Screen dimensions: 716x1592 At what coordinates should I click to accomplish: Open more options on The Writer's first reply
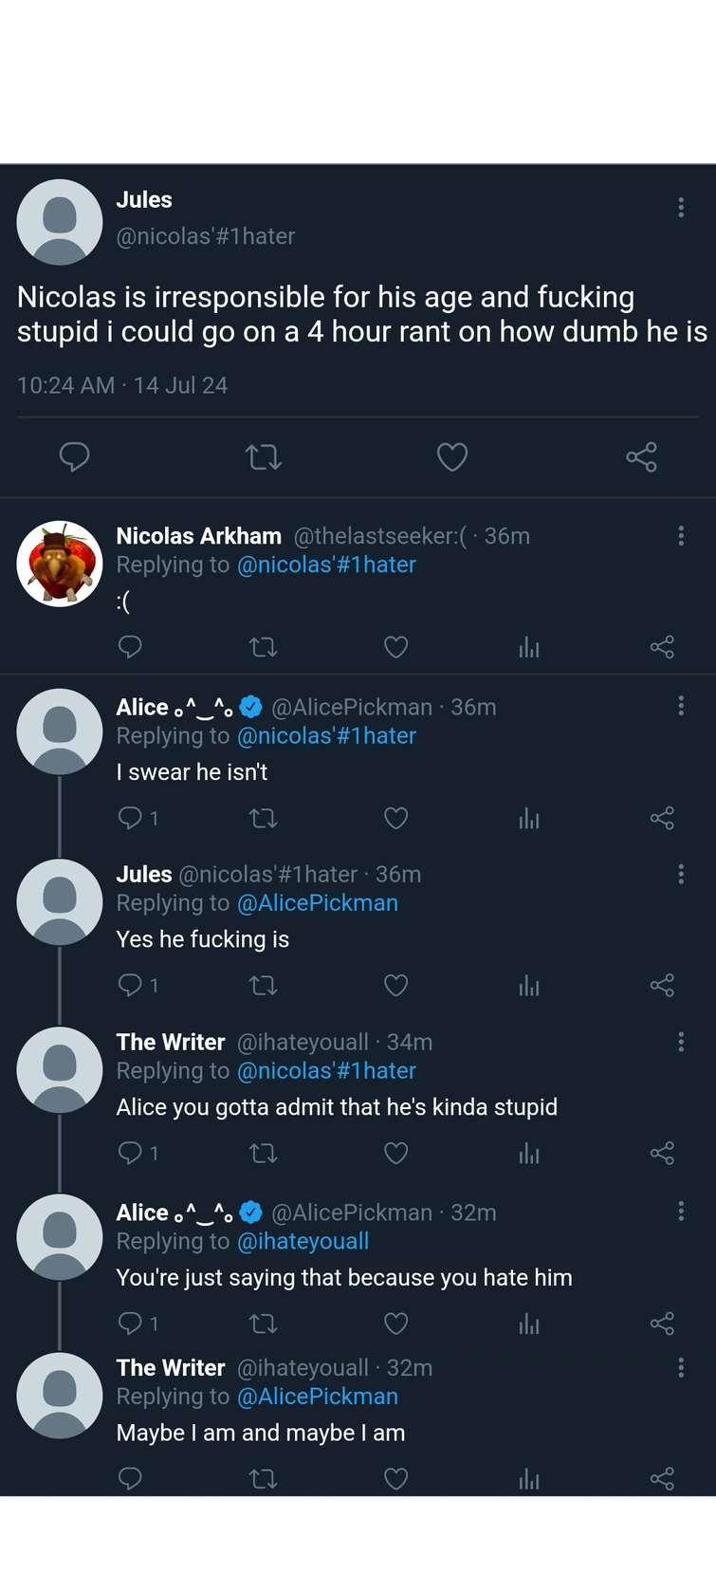pos(681,1042)
